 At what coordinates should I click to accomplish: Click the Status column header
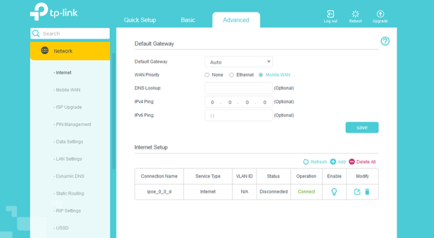click(273, 176)
